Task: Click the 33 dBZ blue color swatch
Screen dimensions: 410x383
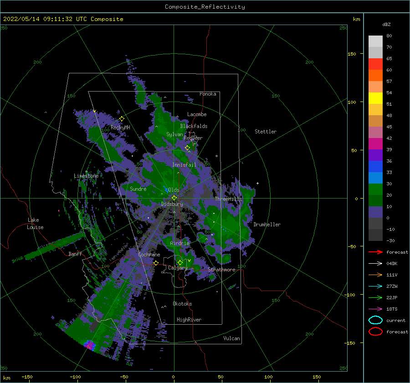Action: click(375, 178)
